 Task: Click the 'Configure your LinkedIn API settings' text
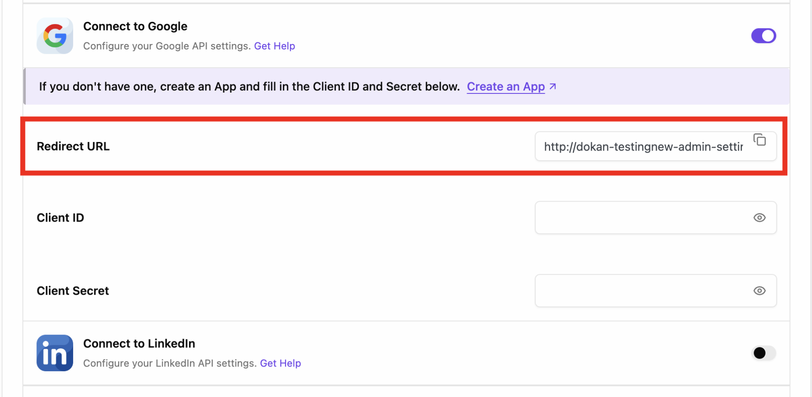point(170,363)
